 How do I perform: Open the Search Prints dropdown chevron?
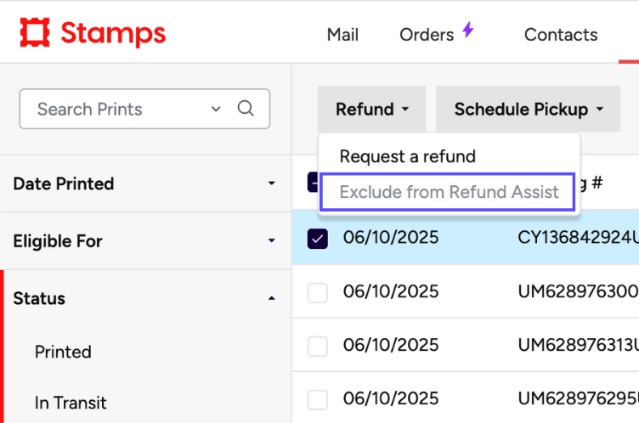216,109
